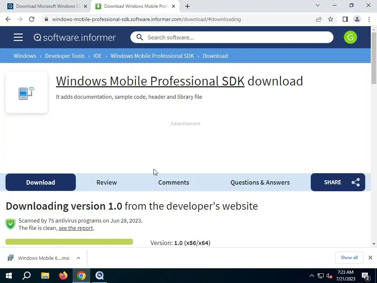Bookmark this page with the star icon
This screenshot has height=283, width=377.
point(331,19)
